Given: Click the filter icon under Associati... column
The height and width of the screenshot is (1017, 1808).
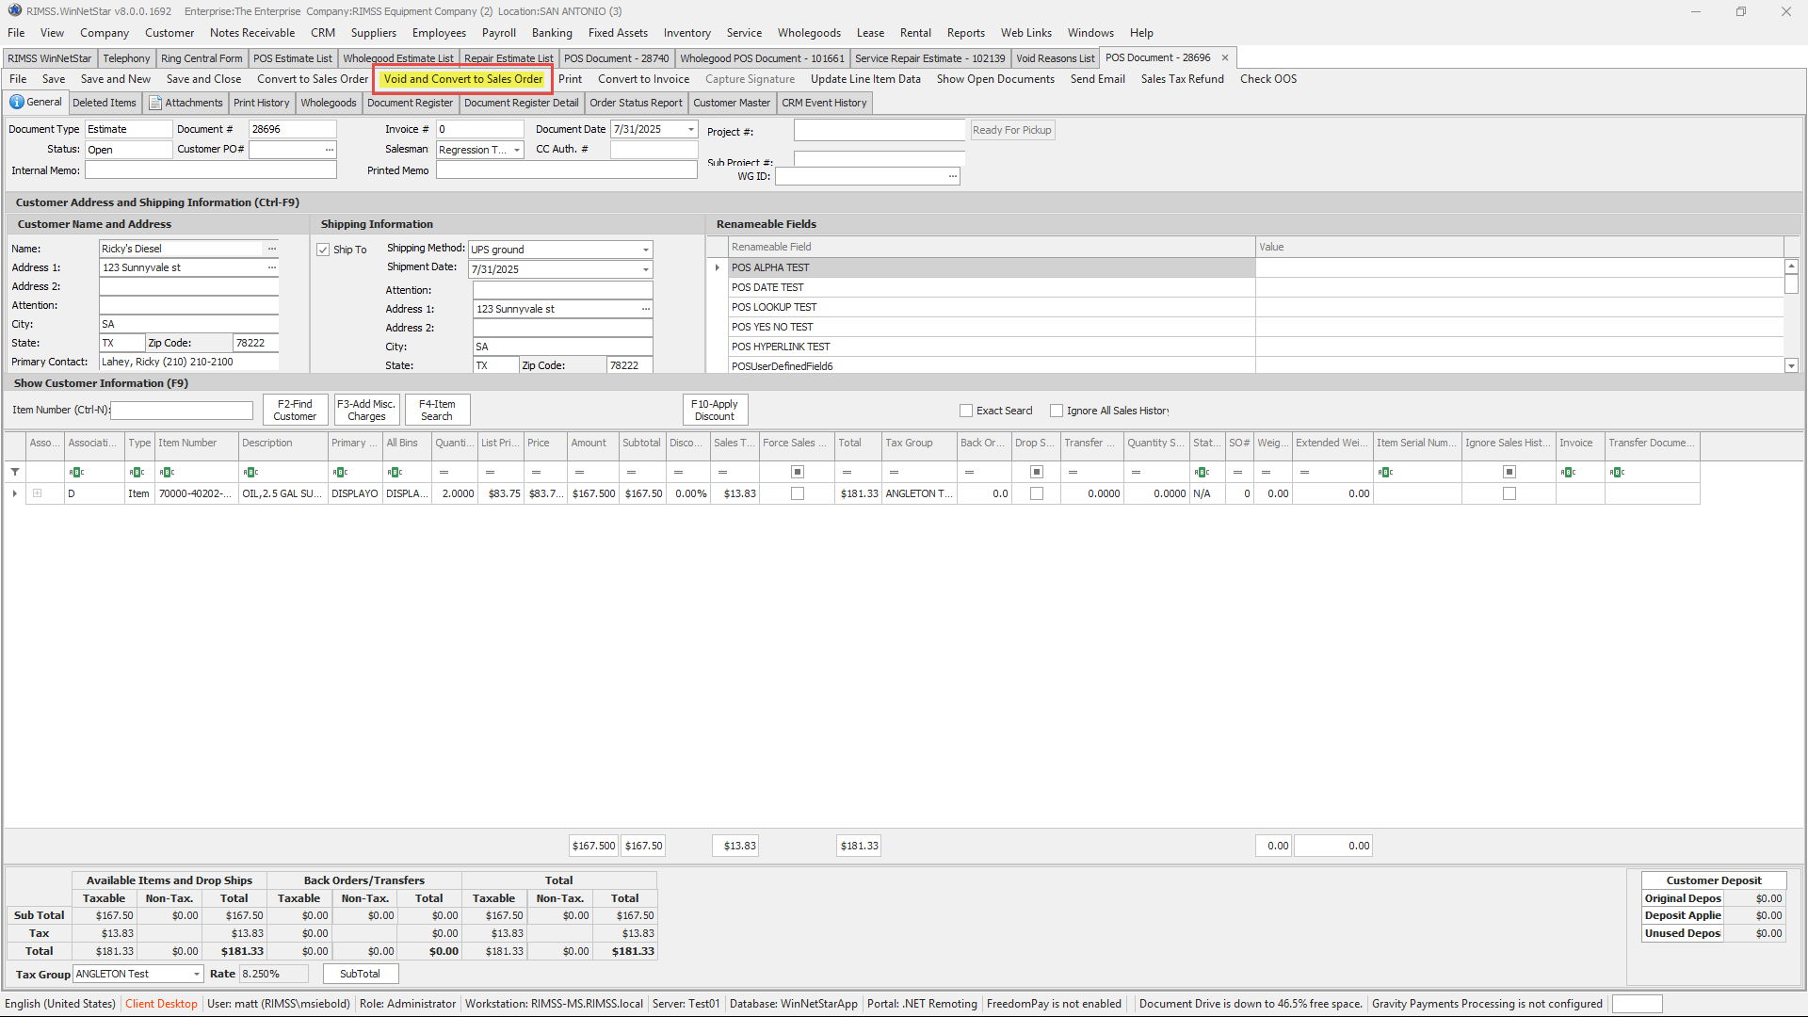Looking at the screenshot, I should (x=76, y=472).
